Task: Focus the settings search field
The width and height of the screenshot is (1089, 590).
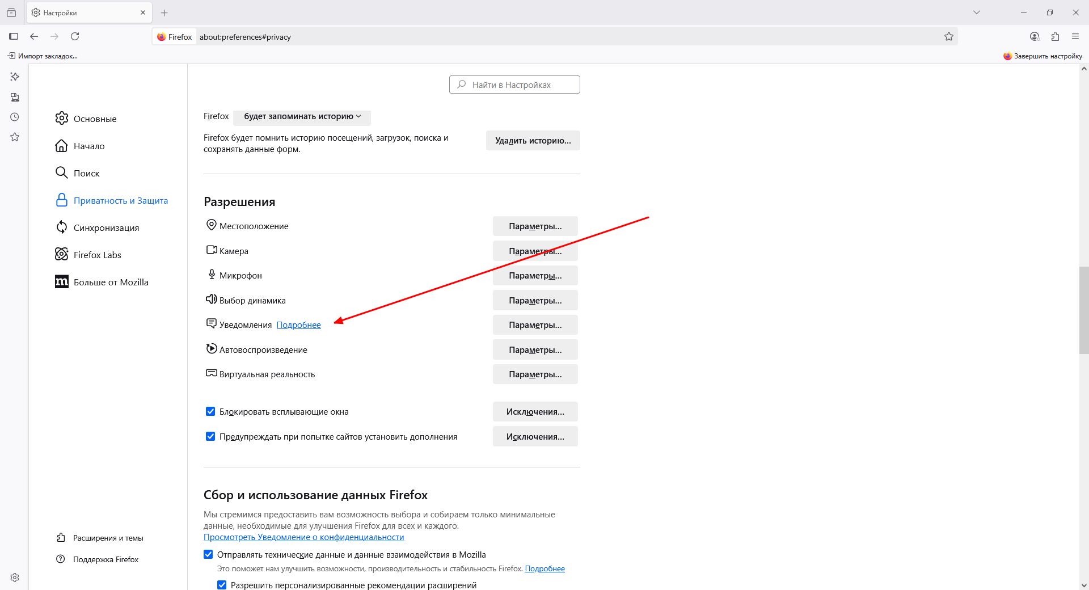Action: [514, 85]
